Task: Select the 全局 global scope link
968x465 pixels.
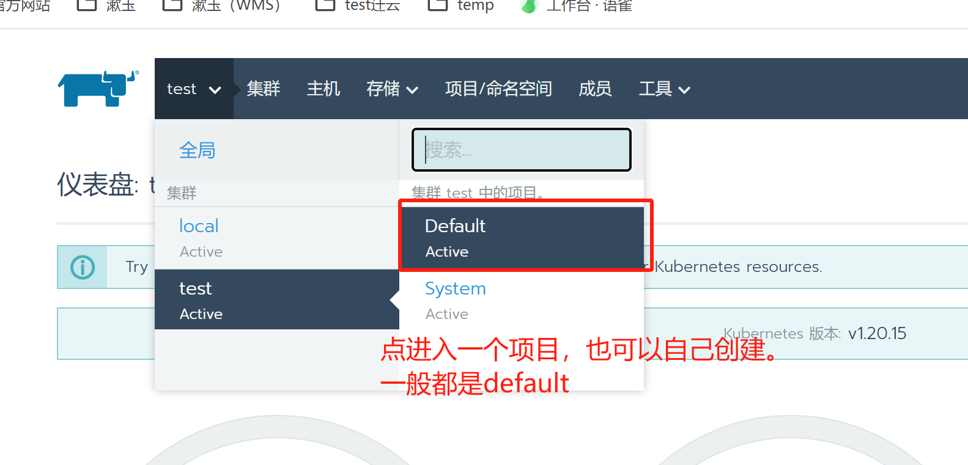Action: (x=197, y=150)
